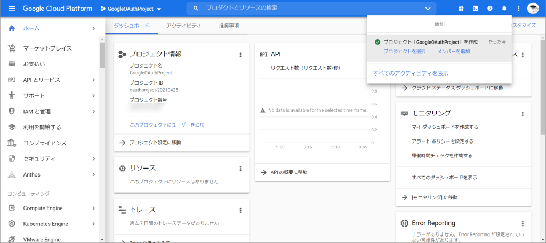Viewport: 546px width, 243px height.
Task: Open the top bar three-dot settings menu
Action: click(x=518, y=9)
